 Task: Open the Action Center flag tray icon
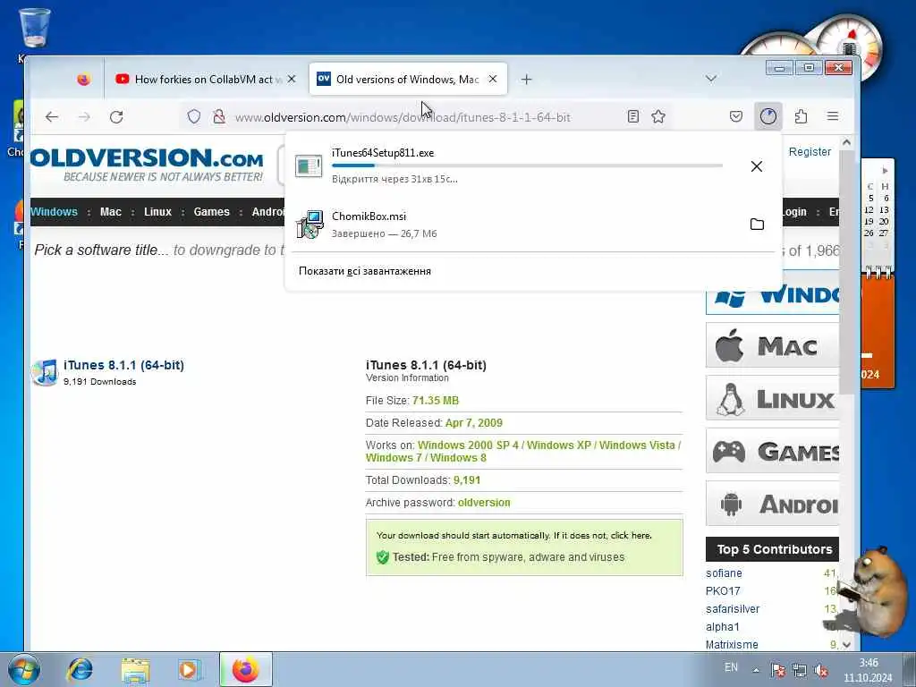point(777,670)
